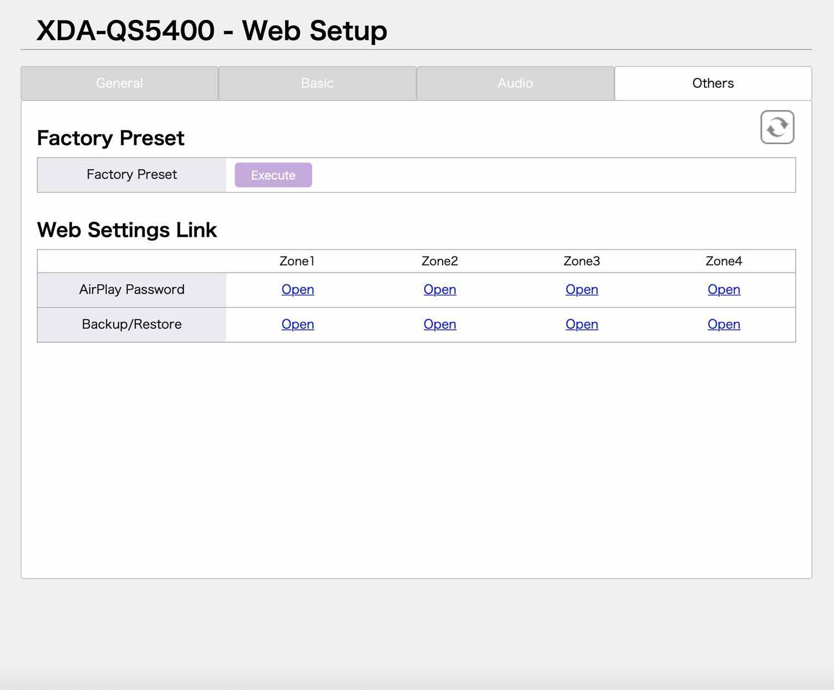Open Backup/Restore link for Zone4

tap(724, 324)
